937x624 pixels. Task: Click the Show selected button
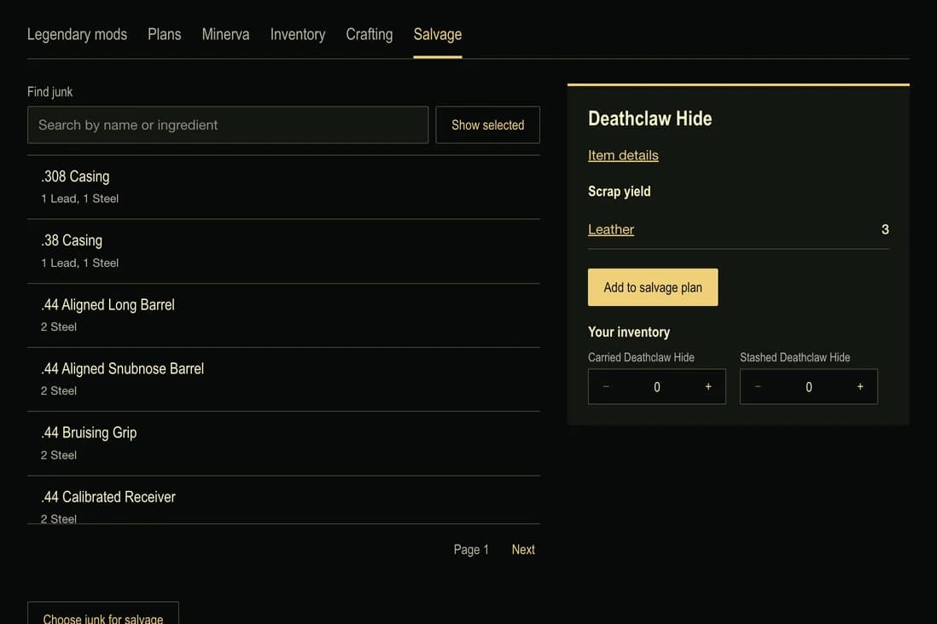487,124
